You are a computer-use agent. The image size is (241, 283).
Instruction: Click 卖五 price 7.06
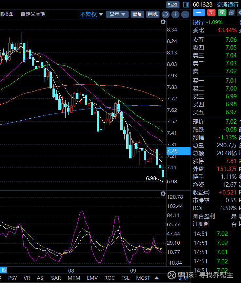point(231,40)
